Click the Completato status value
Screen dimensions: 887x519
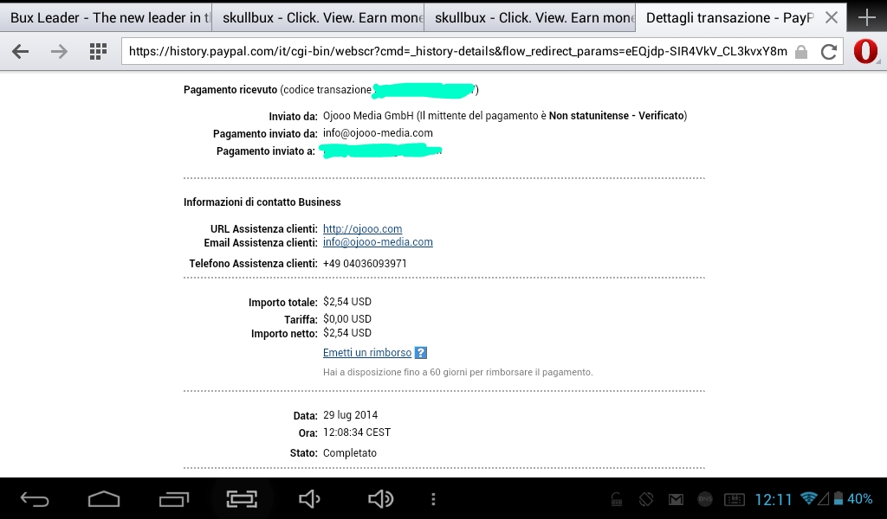coord(350,453)
